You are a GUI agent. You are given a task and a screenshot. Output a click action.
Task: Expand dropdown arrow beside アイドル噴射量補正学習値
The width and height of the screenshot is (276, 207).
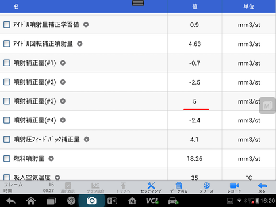(86, 25)
